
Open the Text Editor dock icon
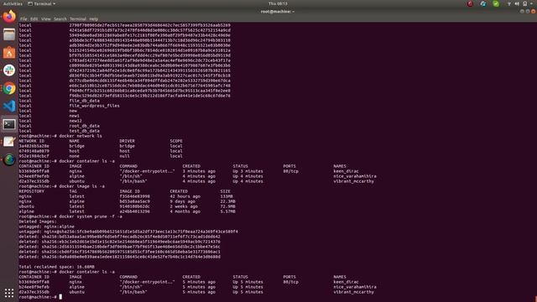(x=9, y=142)
